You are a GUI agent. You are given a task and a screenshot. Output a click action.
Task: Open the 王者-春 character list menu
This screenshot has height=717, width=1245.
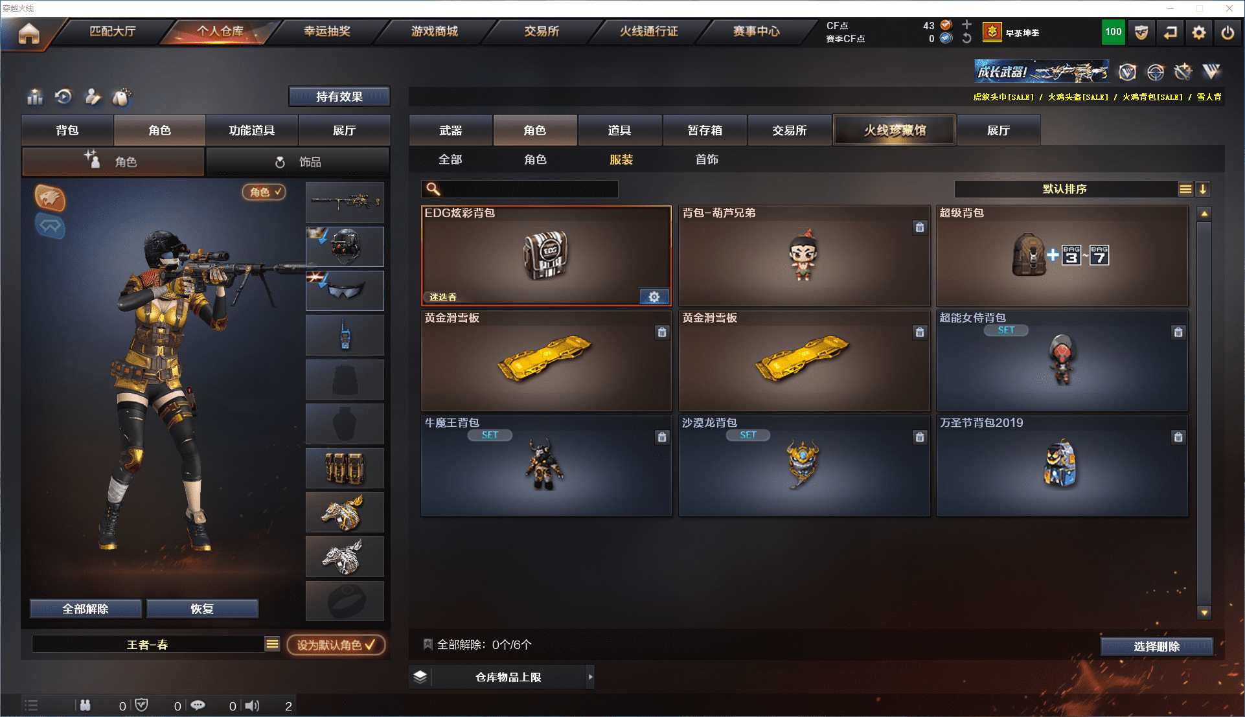coord(272,644)
